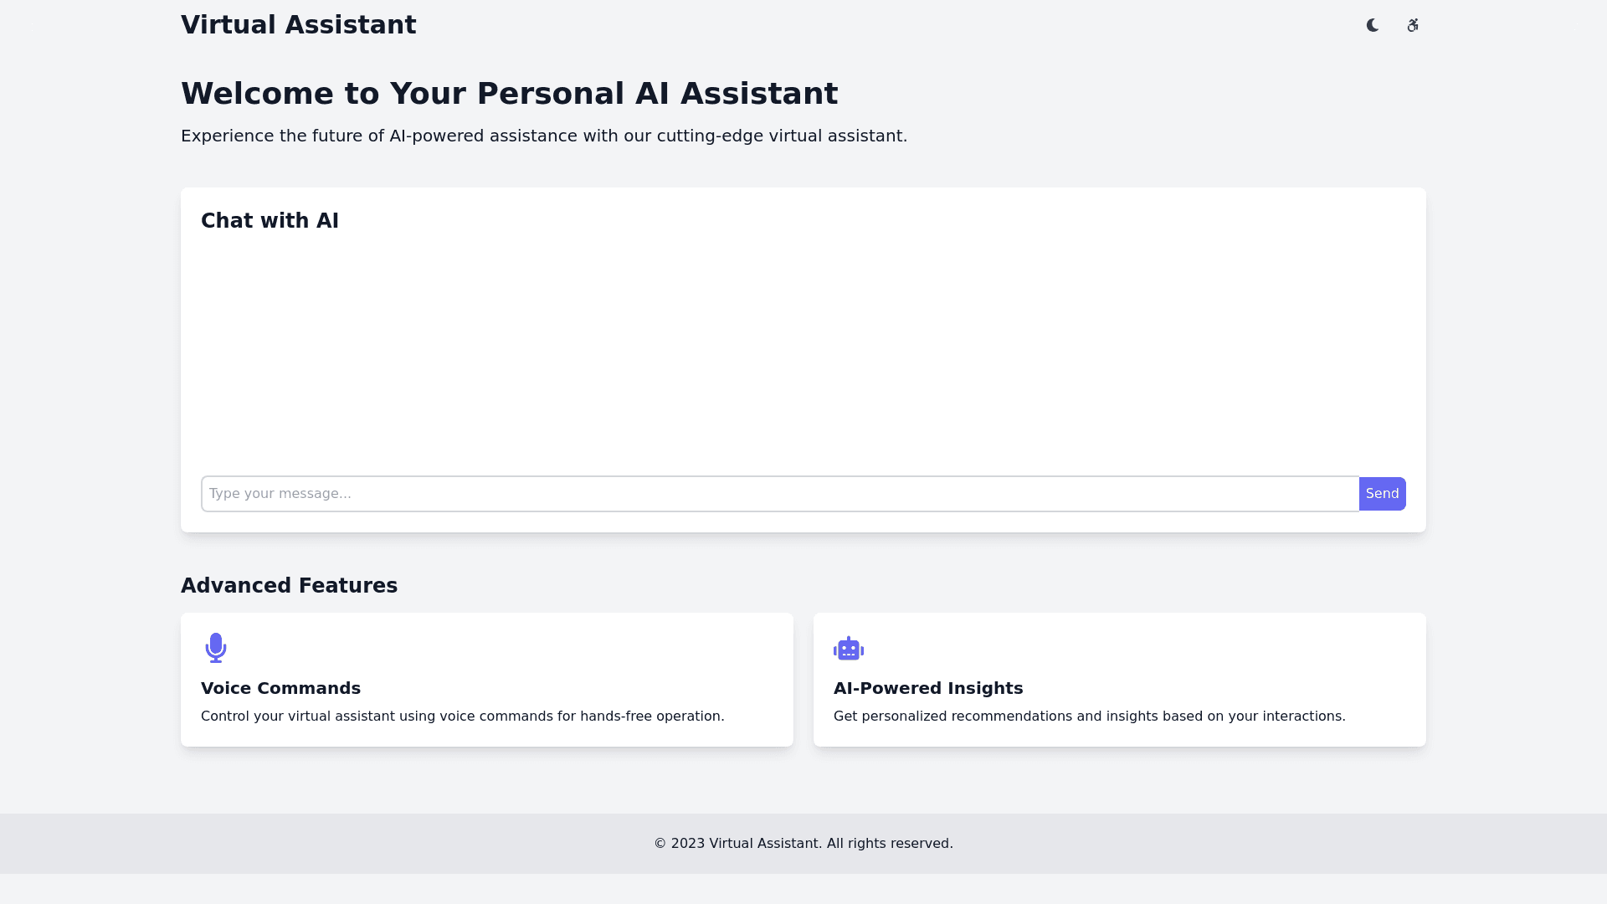
Task: Click the robot icon for AI Insights
Action: click(848, 648)
